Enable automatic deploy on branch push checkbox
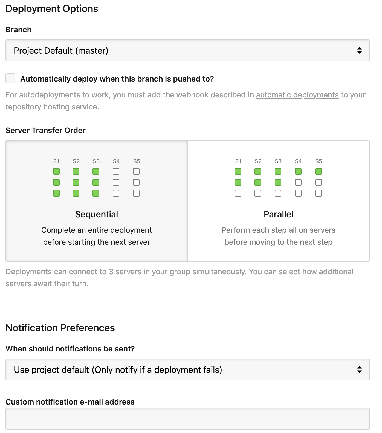382x433 pixels. (x=10, y=78)
